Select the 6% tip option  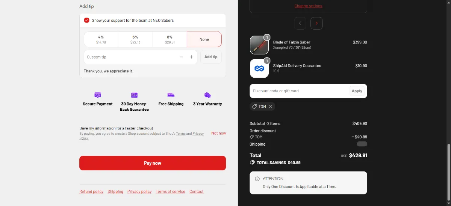[x=135, y=39]
